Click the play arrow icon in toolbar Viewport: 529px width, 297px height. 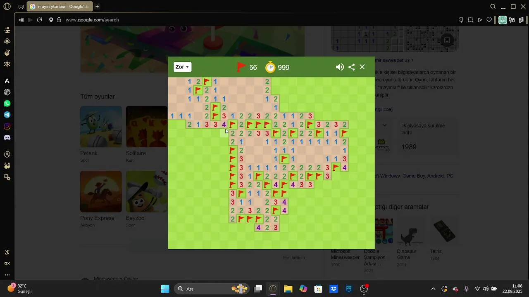[479, 20]
